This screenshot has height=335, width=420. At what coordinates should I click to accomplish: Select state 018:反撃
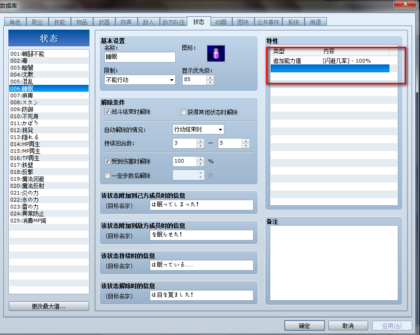tap(49, 172)
